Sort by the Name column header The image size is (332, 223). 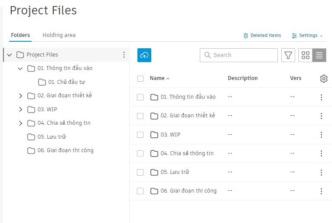pyautogui.click(x=159, y=78)
